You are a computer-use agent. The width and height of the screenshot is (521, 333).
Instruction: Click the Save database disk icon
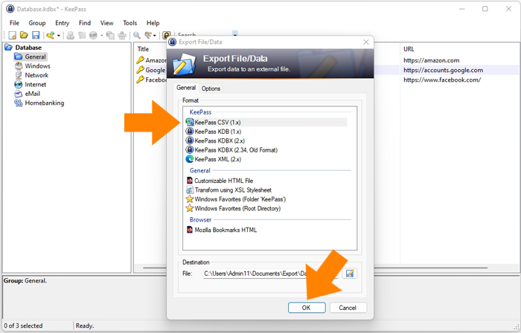point(35,35)
